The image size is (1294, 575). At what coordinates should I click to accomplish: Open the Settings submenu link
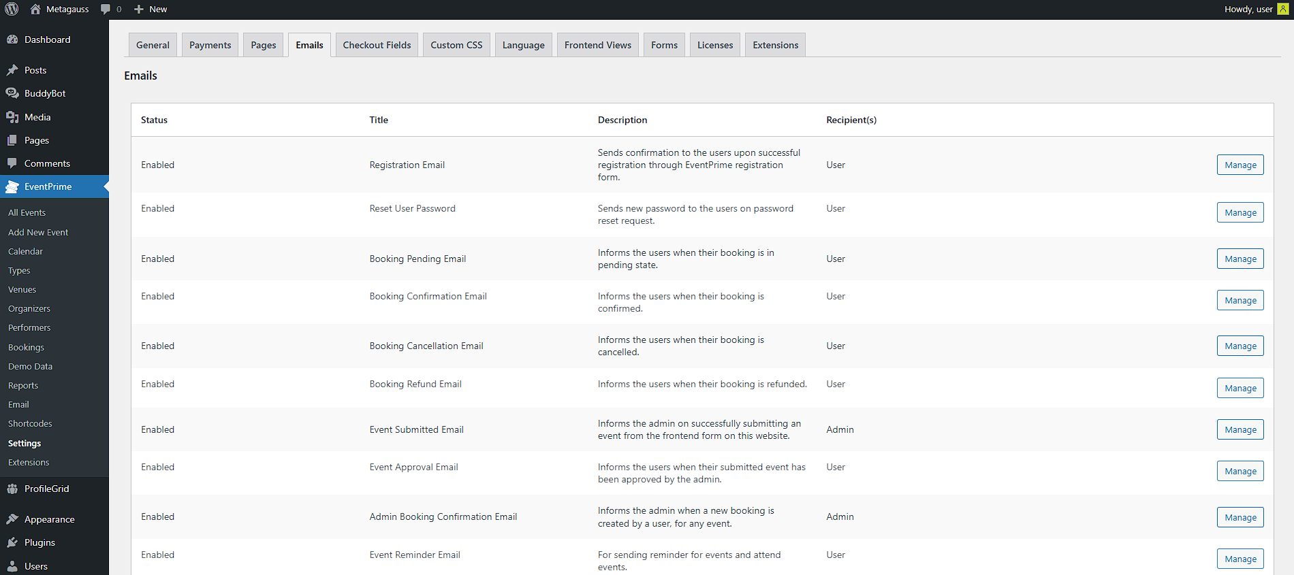click(x=25, y=443)
